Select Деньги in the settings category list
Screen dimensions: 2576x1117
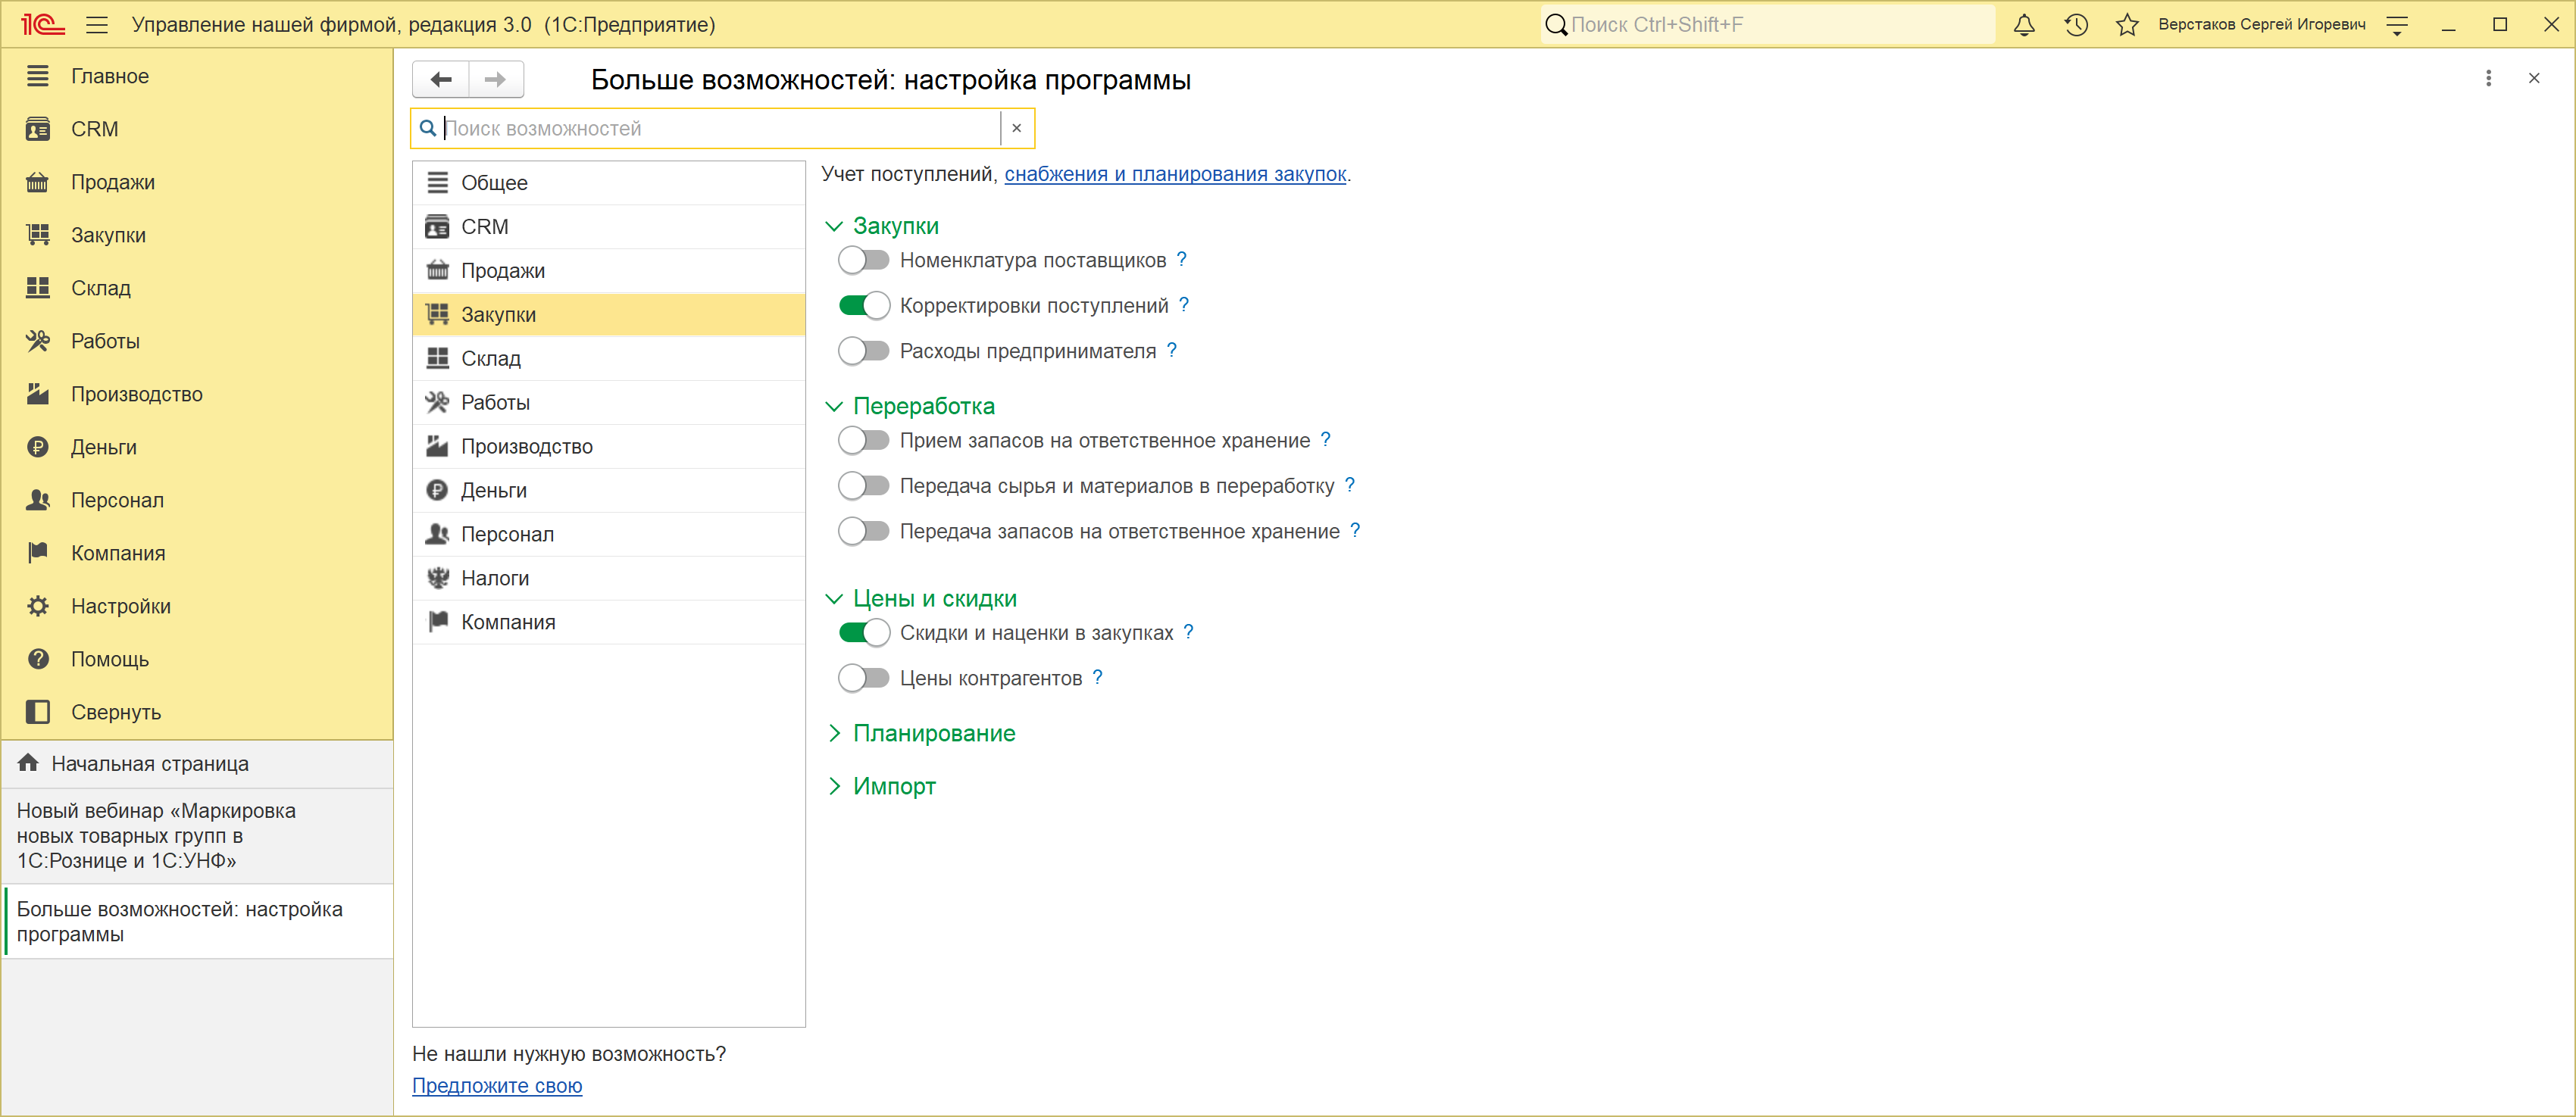tap(609, 491)
